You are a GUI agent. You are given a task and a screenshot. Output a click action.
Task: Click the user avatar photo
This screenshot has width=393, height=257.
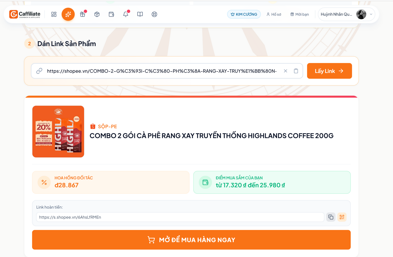coord(361,14)
